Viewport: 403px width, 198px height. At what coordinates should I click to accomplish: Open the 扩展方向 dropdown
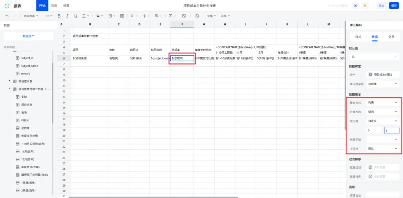[383, 112]
